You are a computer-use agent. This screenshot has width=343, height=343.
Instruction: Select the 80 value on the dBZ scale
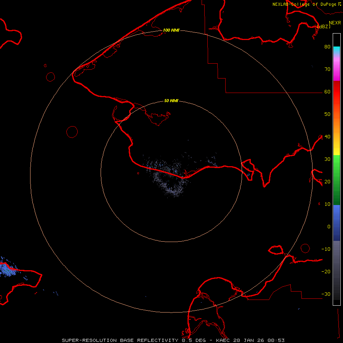point(327,46)
